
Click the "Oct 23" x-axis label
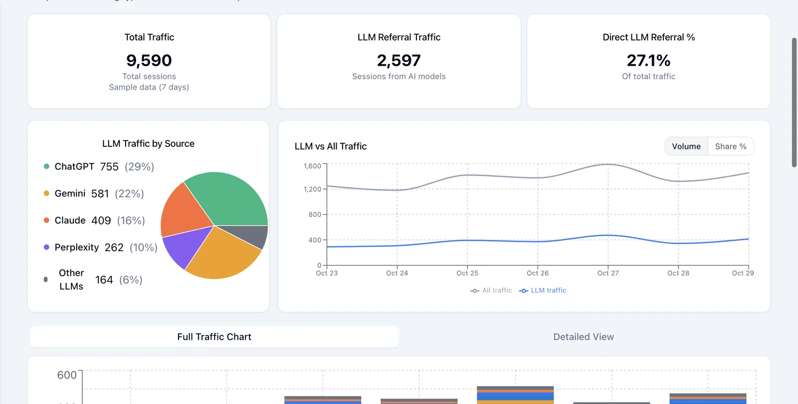click(x=327, y=273)
